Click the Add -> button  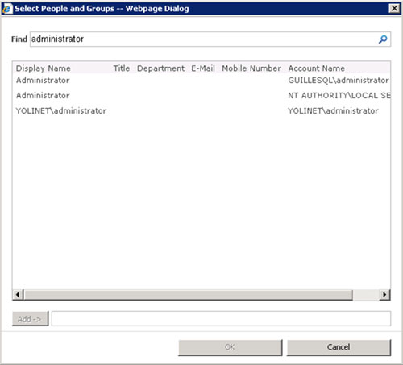pyautogui.click(x=30, y=319)
